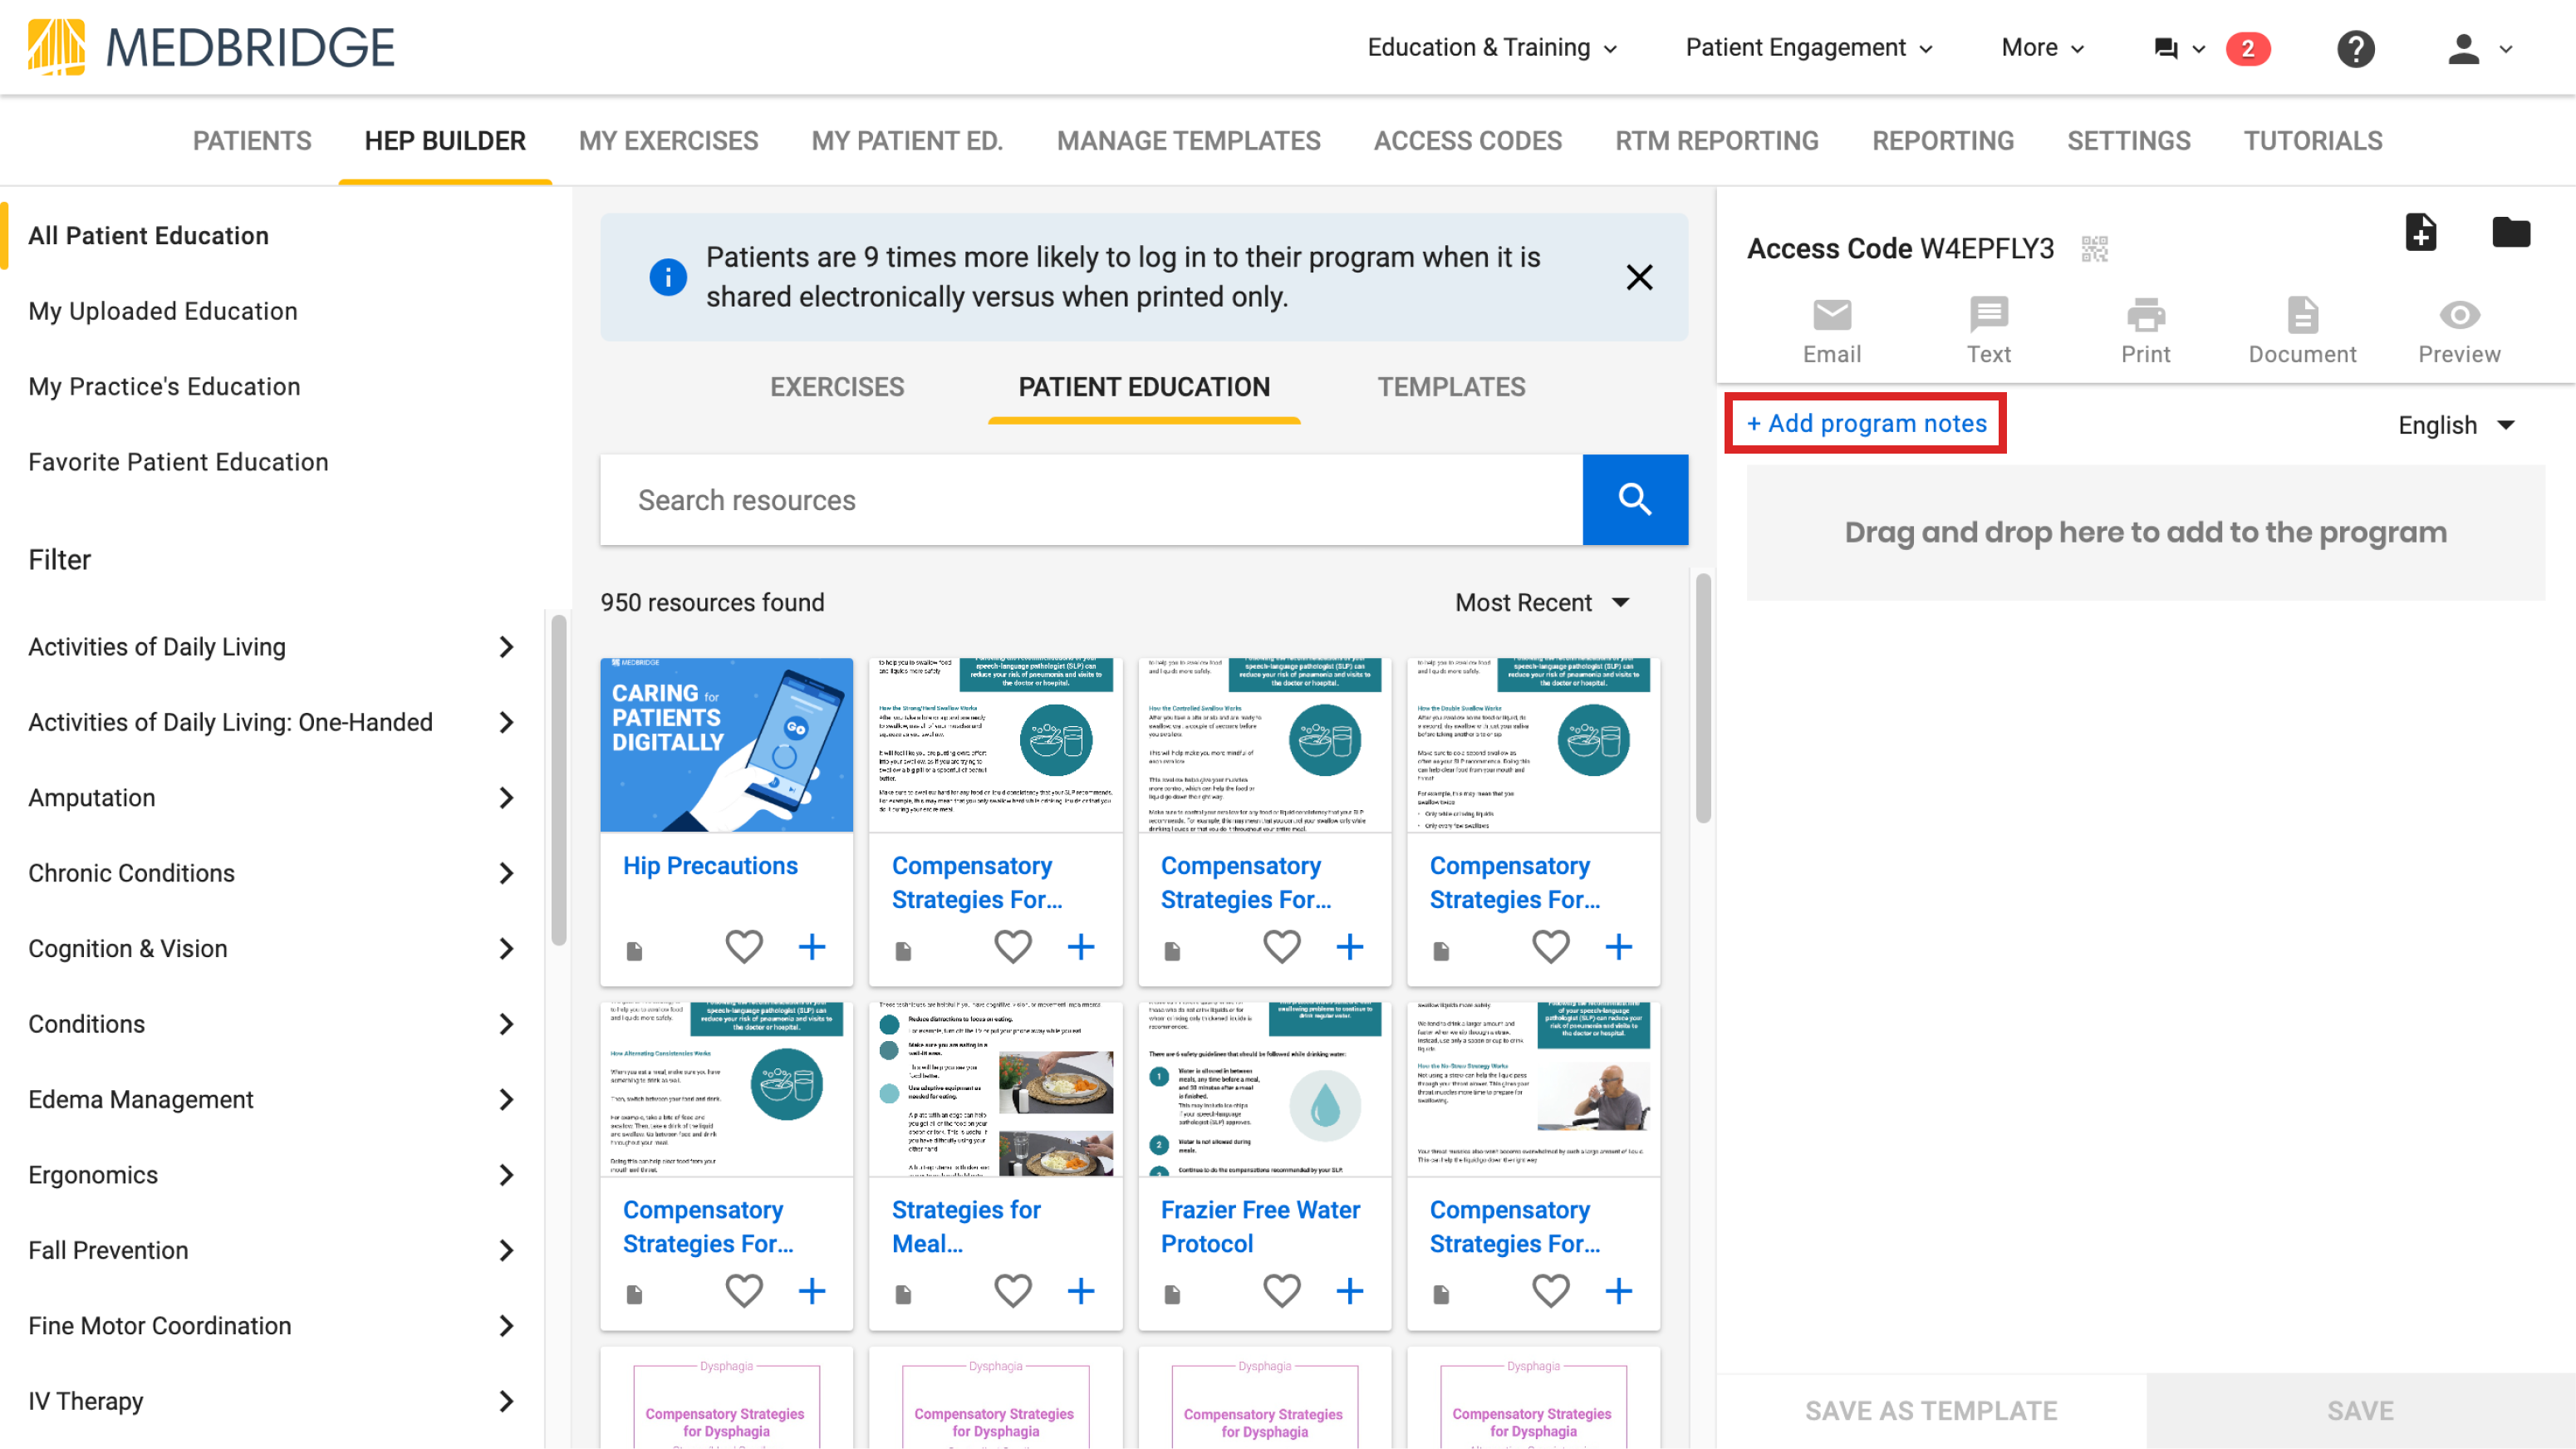This screenshot has height=1449, width=2576.
Task: Open the Hip Precautions title link
Action: [710, 866]
